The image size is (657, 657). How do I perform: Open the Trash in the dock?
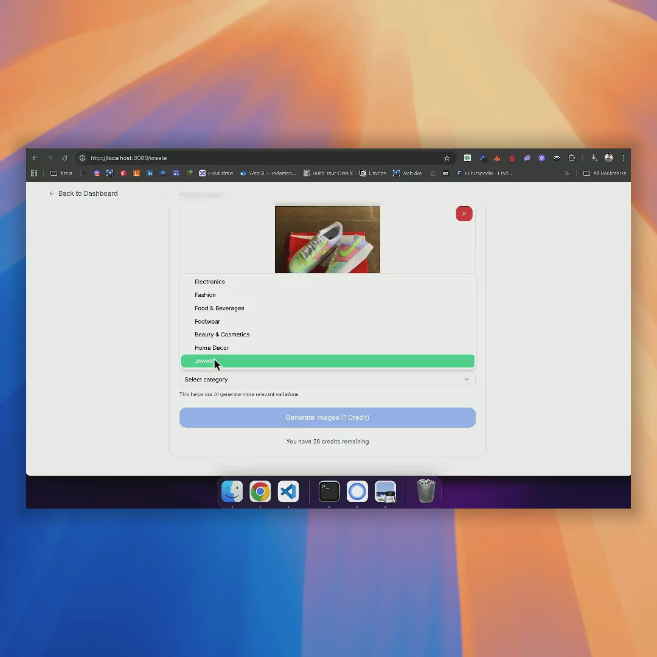[x=426, y=492]
